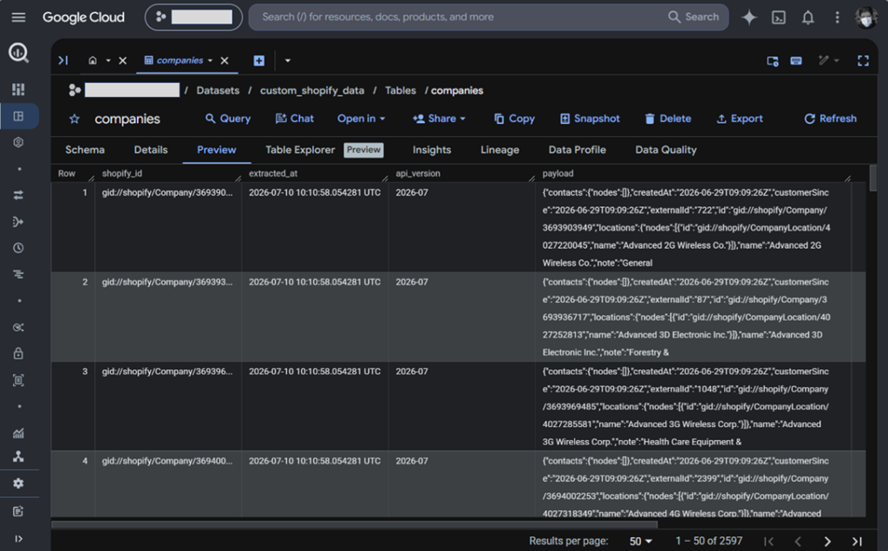Open custom_shopify_data breadcrumb link

(x=312, y=90)
